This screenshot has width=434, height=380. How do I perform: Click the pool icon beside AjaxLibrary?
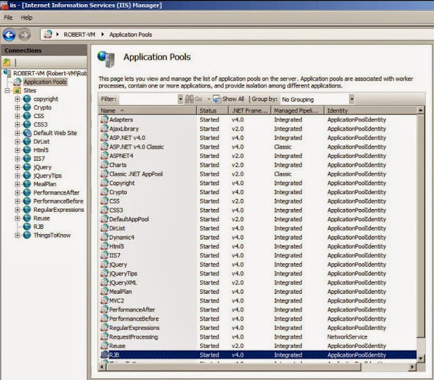[104, 128]
